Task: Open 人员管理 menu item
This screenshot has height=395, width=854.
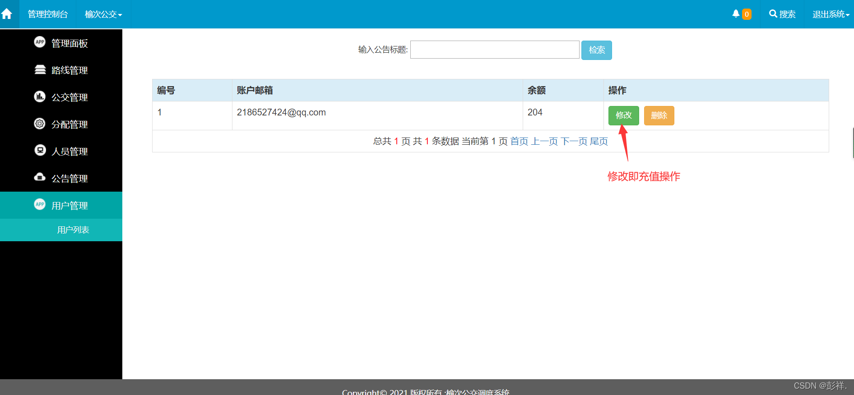Action: pos(61,152)
